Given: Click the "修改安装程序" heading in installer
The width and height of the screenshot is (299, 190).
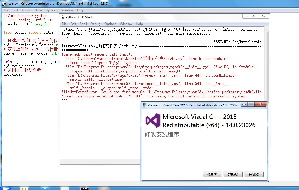Looking at the screenshot, I should pyautogui.click(x=162, y=135).
